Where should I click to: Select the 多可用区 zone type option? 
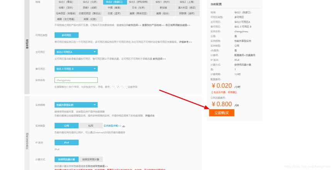(66, 35)
